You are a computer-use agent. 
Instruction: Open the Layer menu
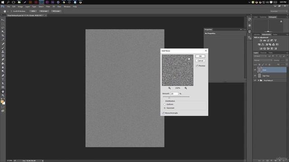tap(28, 7)
